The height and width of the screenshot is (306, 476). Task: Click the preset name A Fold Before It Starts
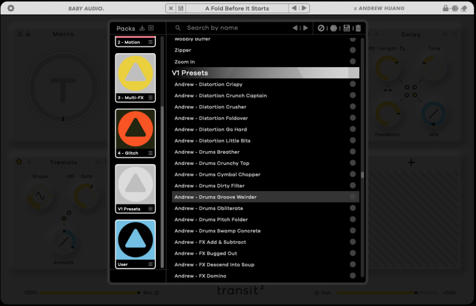point(237,8)
